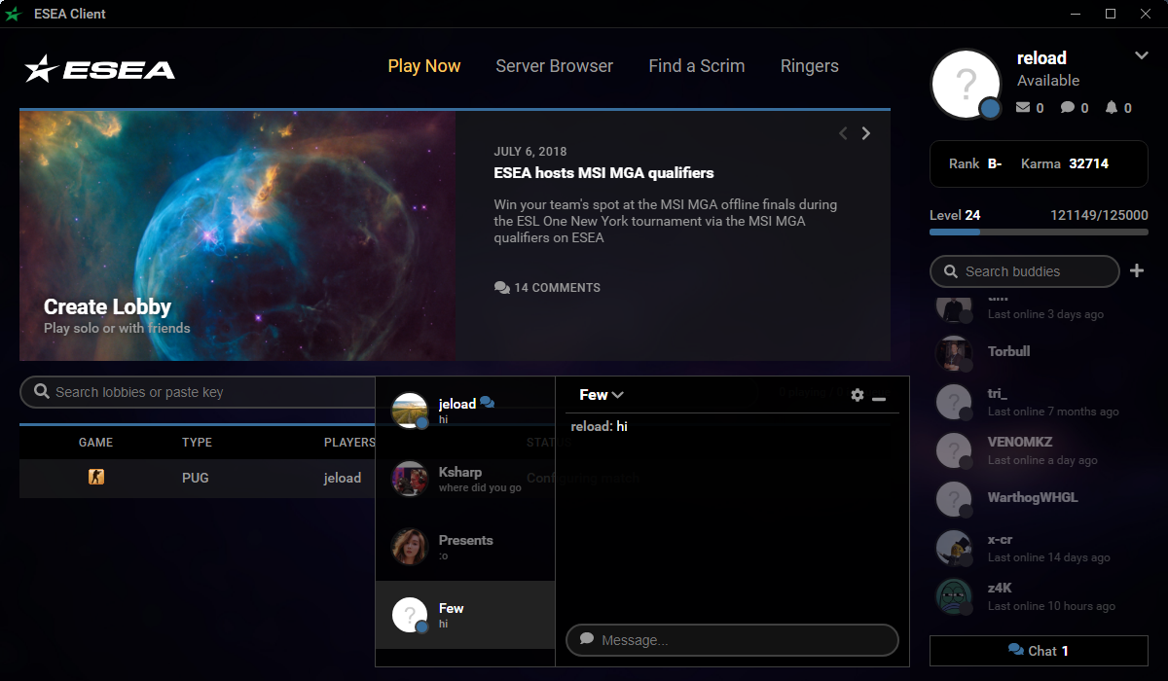
Task: Open the Presents conversation
Action: coord(465,547)
